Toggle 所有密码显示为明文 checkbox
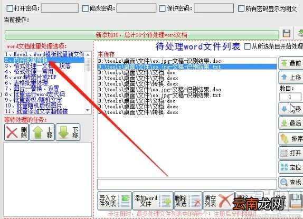Viewport: 303px width, 219px height. tap(241, 8)
